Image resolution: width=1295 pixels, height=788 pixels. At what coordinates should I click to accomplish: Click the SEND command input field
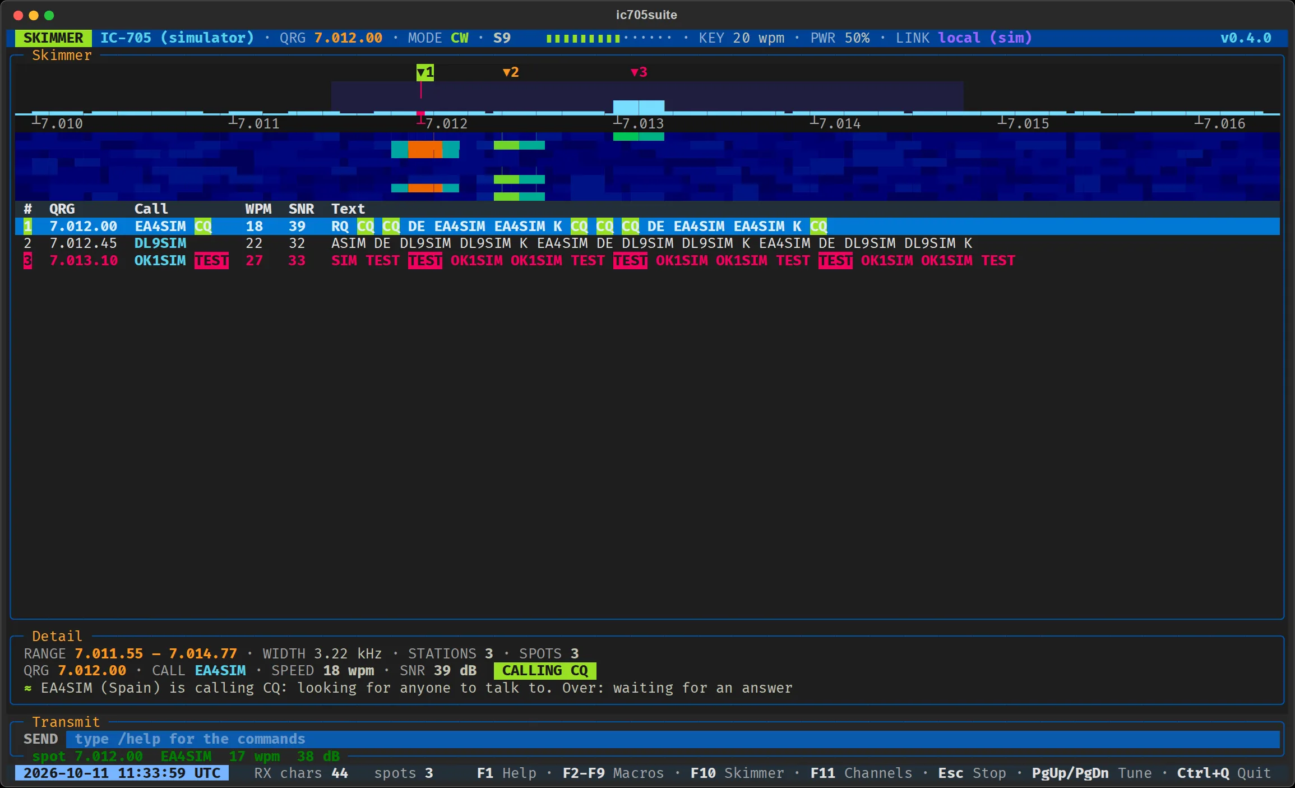(673, 739)
